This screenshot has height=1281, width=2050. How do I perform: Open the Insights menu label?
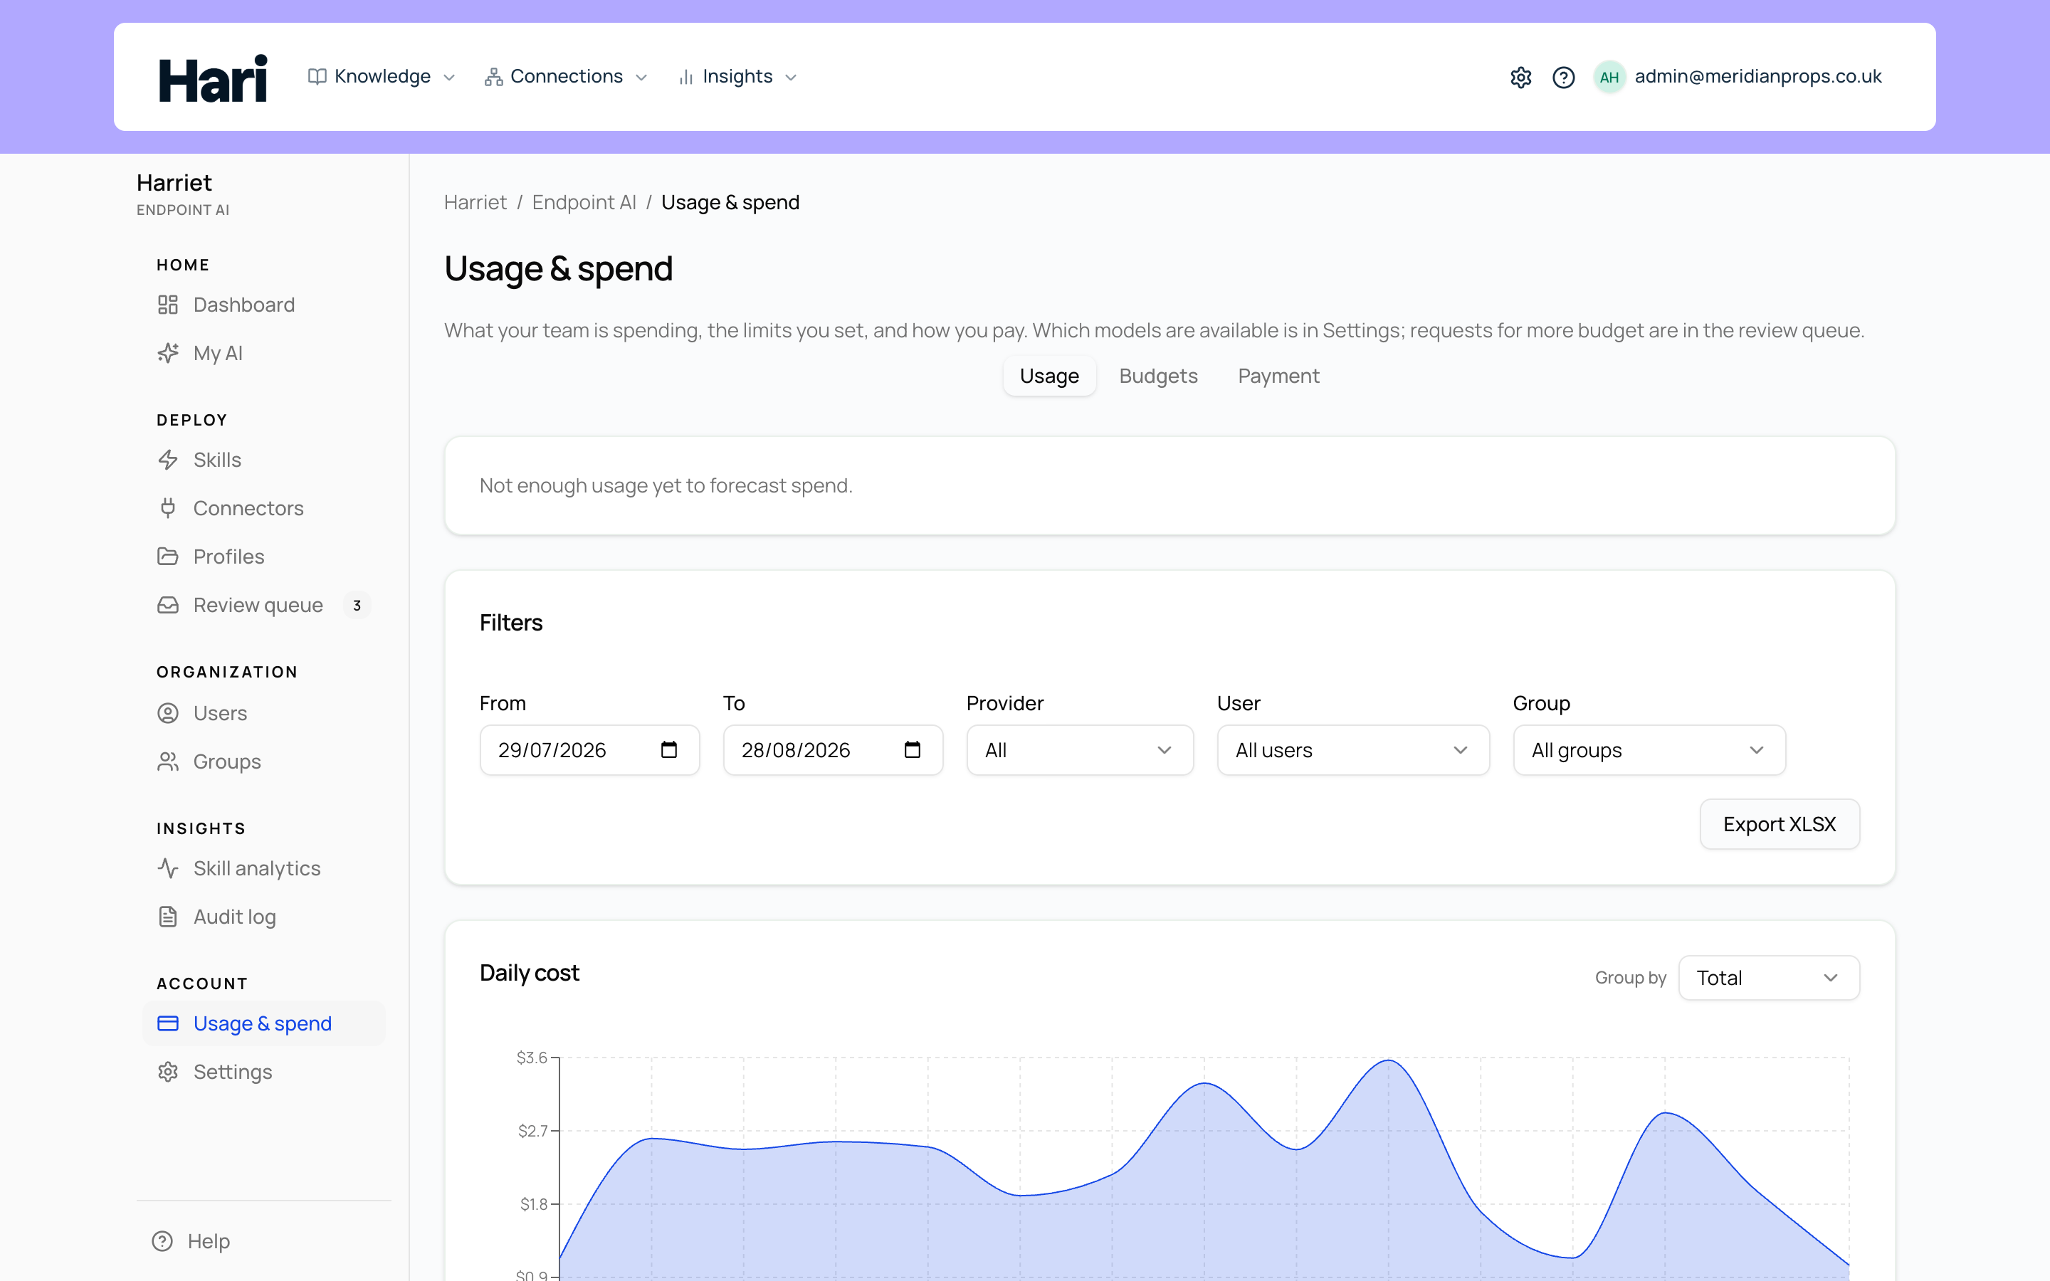pyautogui.click(x=737, y=77)
